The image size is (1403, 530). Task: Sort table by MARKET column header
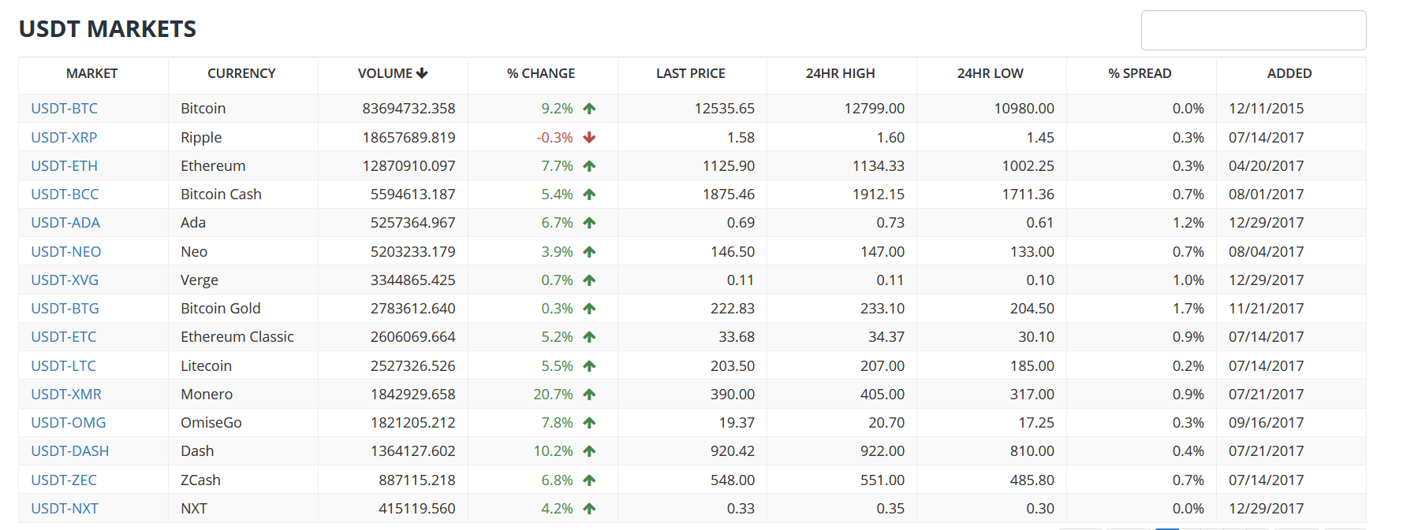click(91, 73)
